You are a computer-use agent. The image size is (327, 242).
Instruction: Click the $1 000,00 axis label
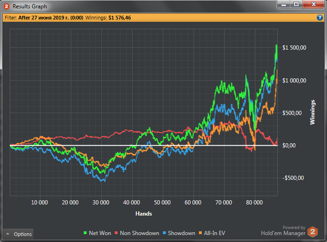click(x=294, y=81)
